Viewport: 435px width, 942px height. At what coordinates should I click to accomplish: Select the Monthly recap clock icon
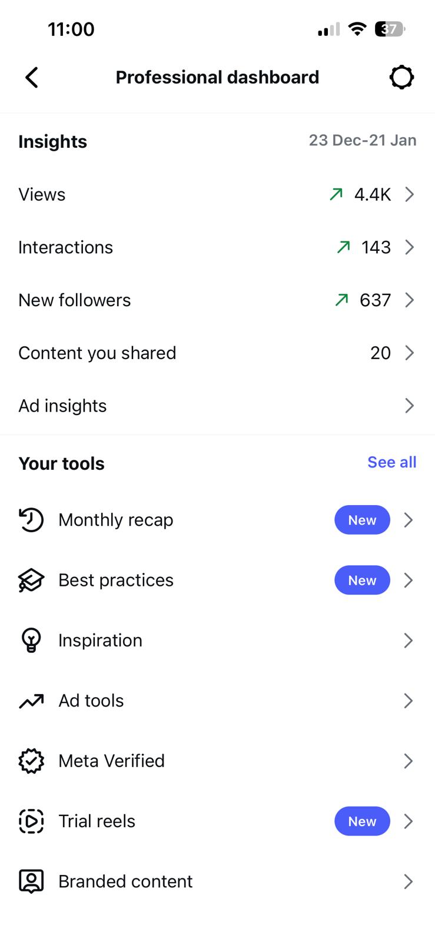click(x=31, y=520)
